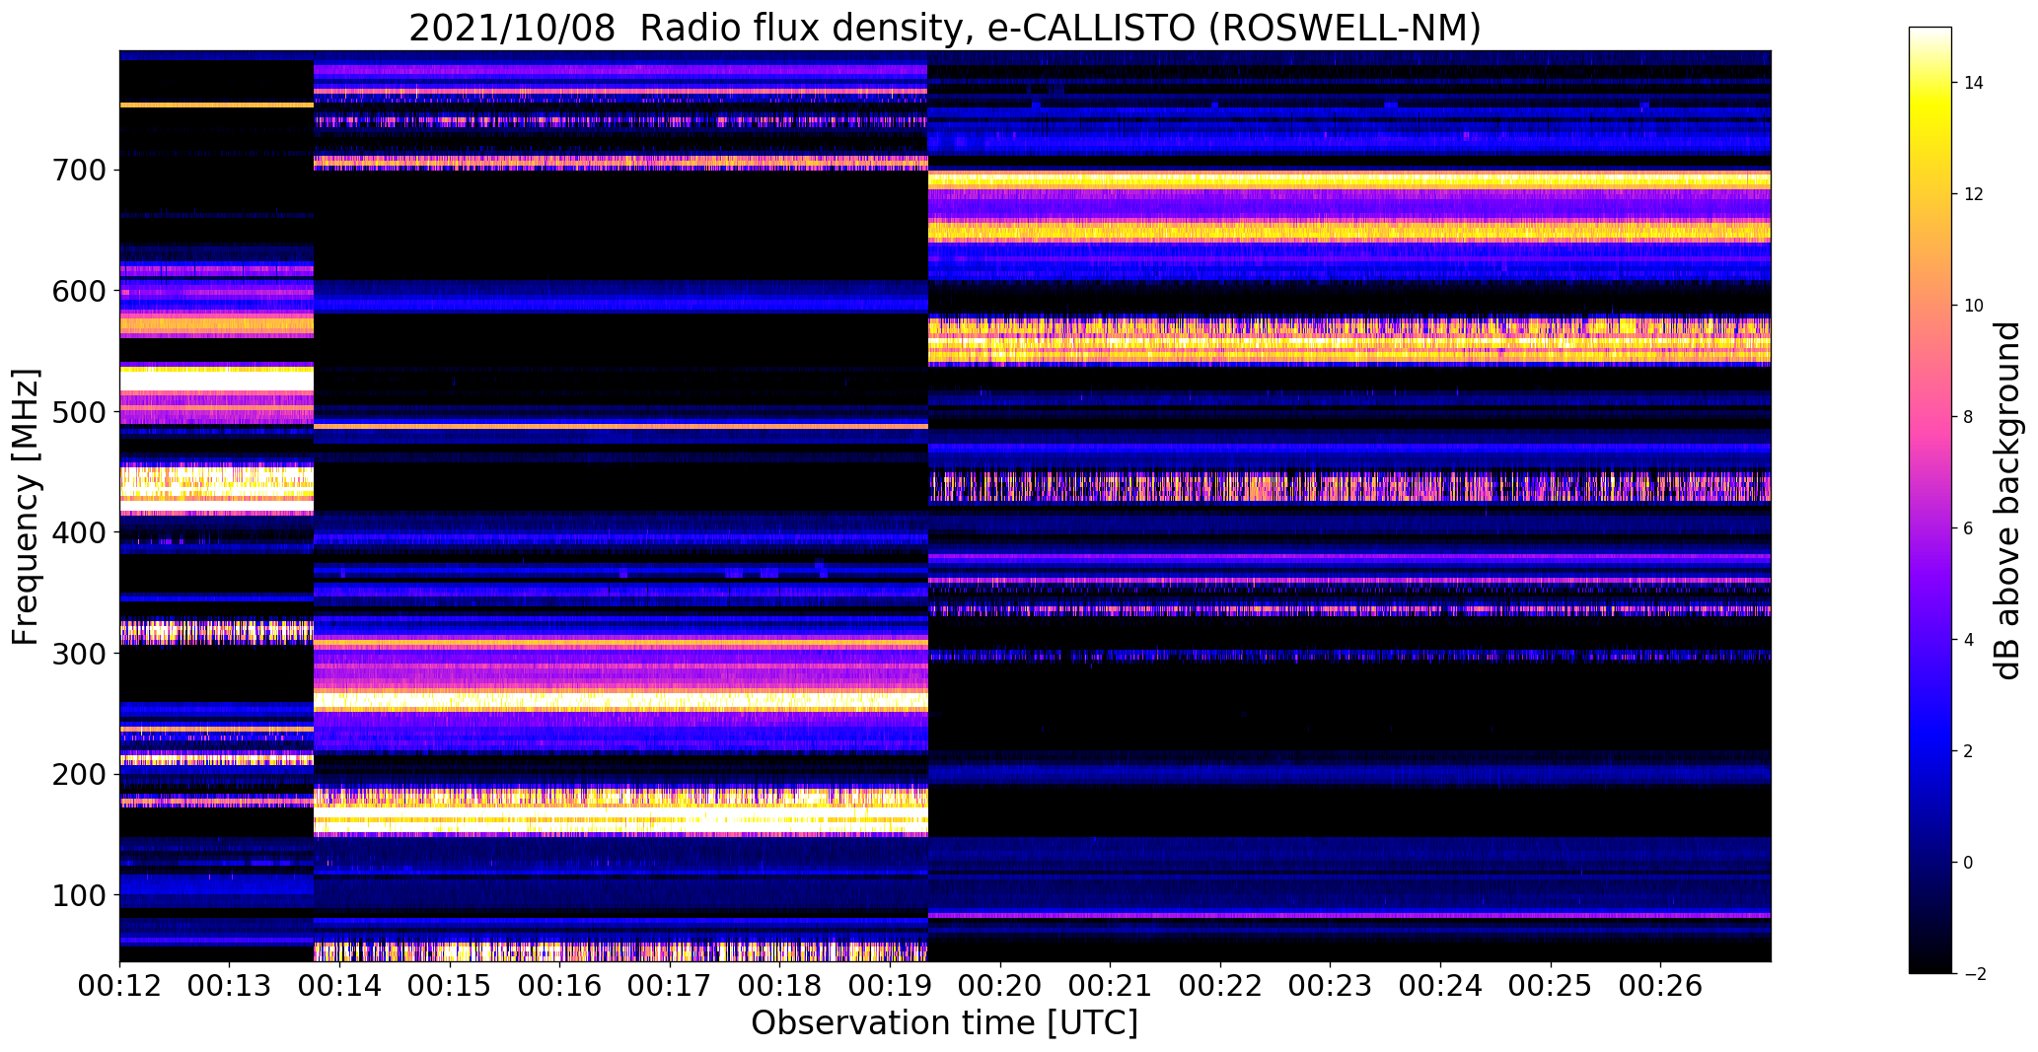The height and width of the screenshot is (1052, 2038).
Task: Click the 00:22 time tick label
Action: (1221, 987)
